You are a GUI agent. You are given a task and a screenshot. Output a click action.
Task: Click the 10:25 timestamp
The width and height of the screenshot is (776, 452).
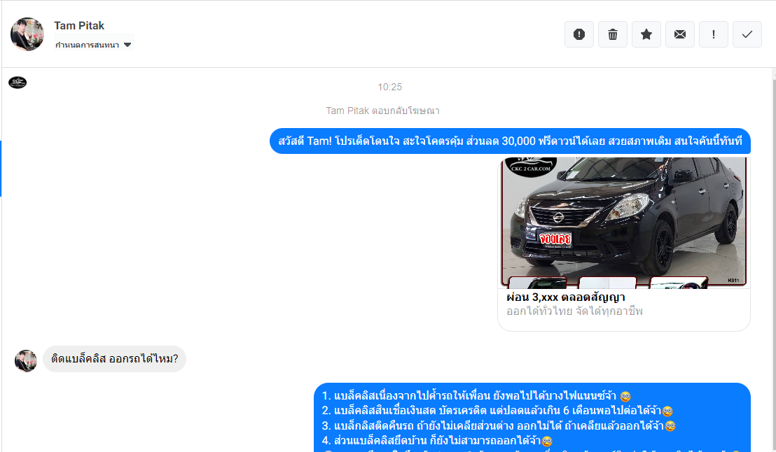(390, 87)
